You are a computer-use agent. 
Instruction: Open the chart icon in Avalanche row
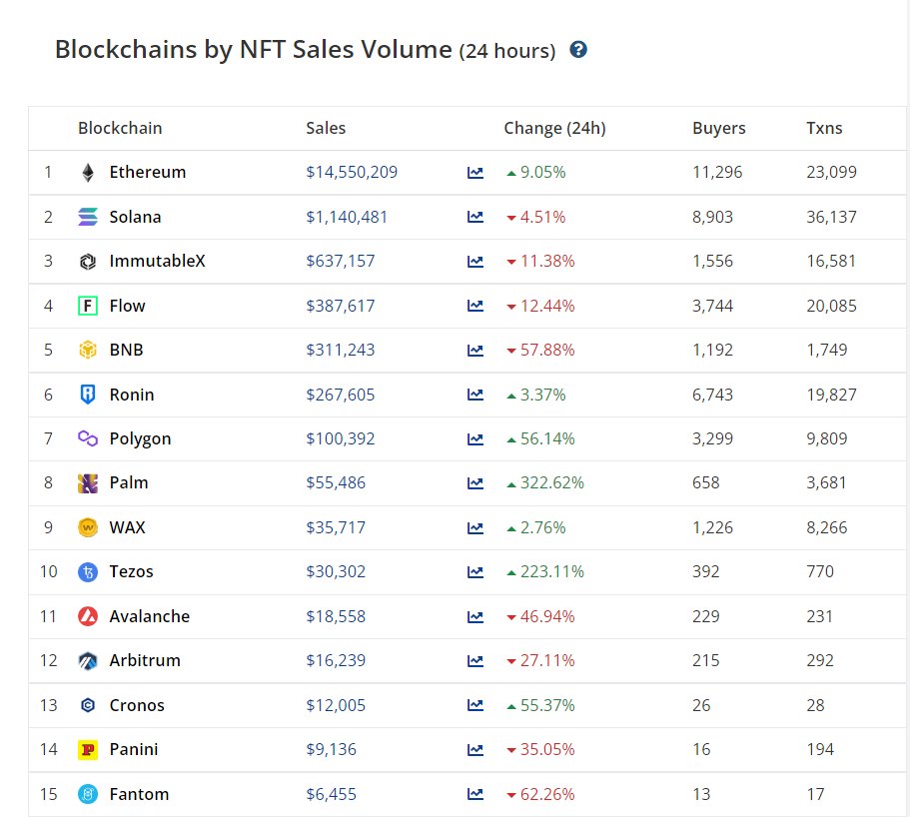point(475,616)
